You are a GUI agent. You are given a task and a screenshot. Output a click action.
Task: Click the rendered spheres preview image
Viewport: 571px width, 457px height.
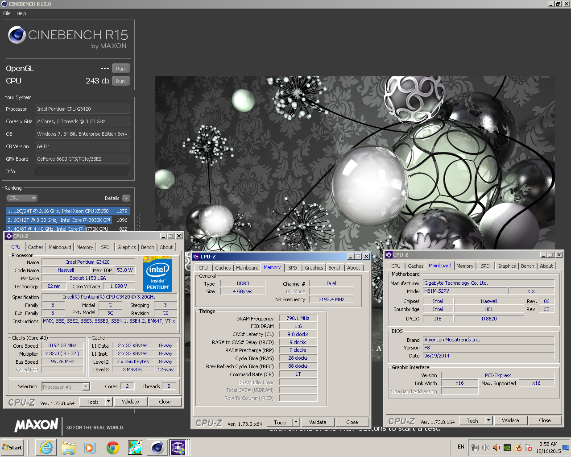355,163
